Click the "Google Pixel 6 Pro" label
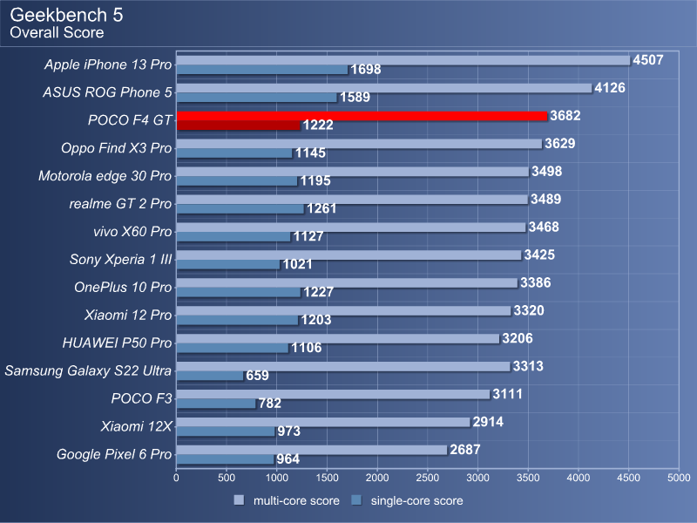 click(x=114, y=454)
